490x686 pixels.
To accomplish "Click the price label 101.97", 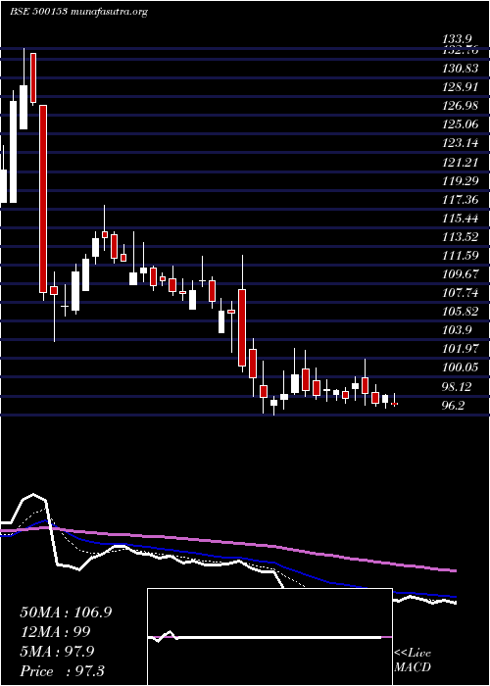I will click(459, 349).
